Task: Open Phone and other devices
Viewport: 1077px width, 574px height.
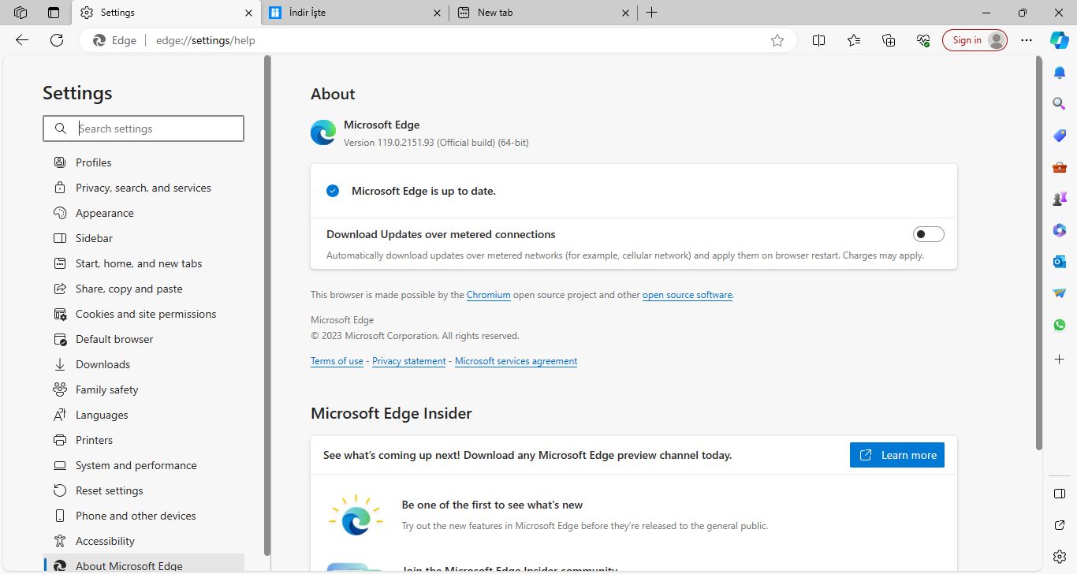Action: point(143,516)
